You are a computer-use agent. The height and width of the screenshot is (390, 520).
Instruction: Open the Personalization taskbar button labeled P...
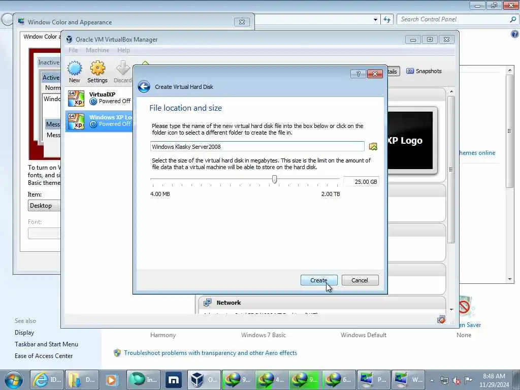[373, 380]
